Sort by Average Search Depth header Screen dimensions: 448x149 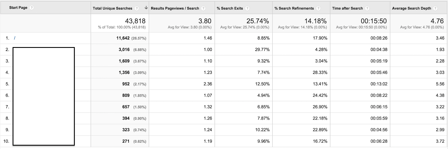point(412,8)
